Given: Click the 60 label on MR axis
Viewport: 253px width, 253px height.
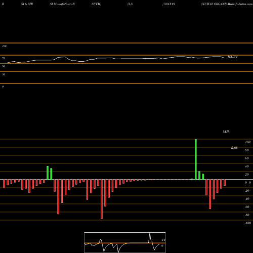Looking at the screenshot, I should tap(247, 158).
